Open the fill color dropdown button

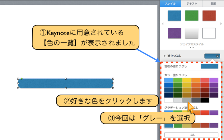tap(212, 56)
